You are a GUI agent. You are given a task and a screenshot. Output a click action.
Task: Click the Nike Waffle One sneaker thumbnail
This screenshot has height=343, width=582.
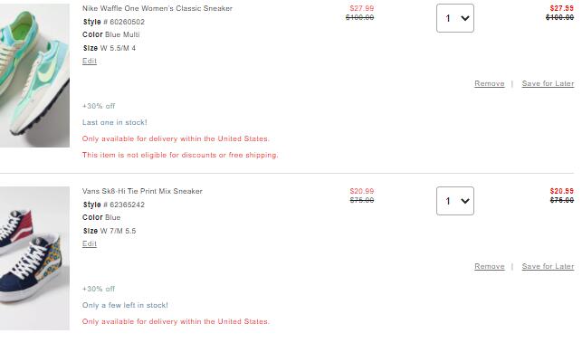[x=34, y=75]
